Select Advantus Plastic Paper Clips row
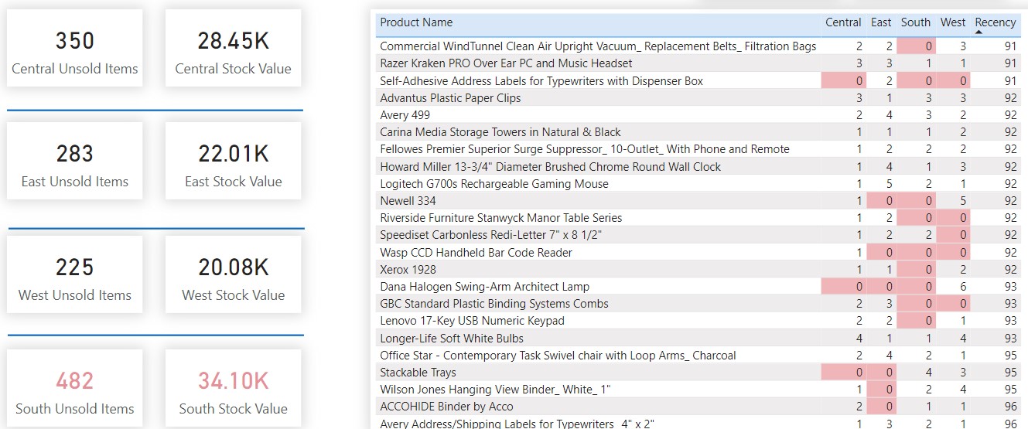Viewport: 1028px width, 429px height. pyautogui.click(x=698, y=97)
